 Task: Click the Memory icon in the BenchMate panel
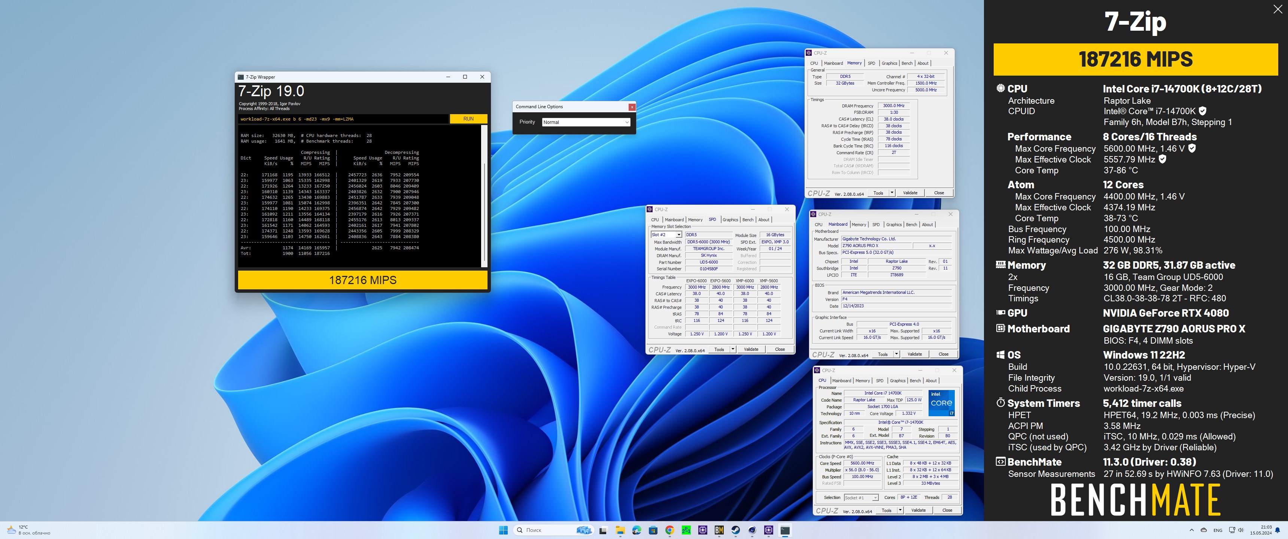[x=1000, y=265]
